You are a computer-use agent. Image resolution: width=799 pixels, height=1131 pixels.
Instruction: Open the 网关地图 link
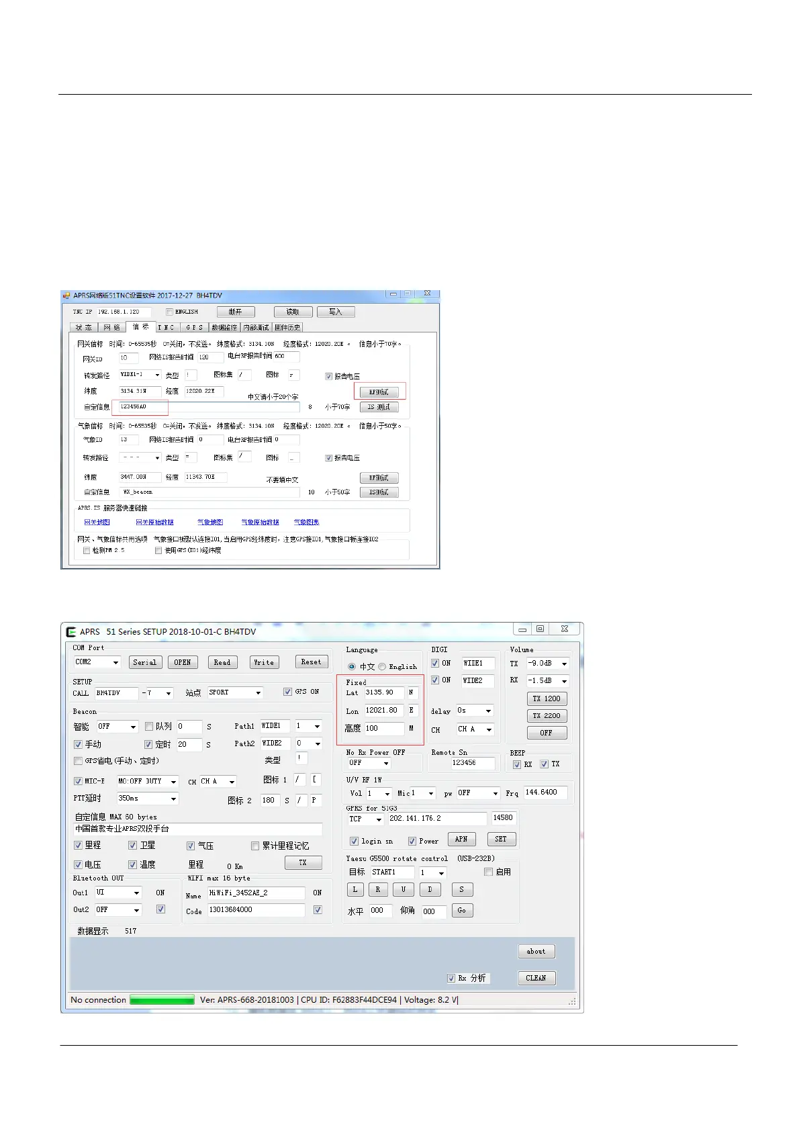click(x=97, y=522)
